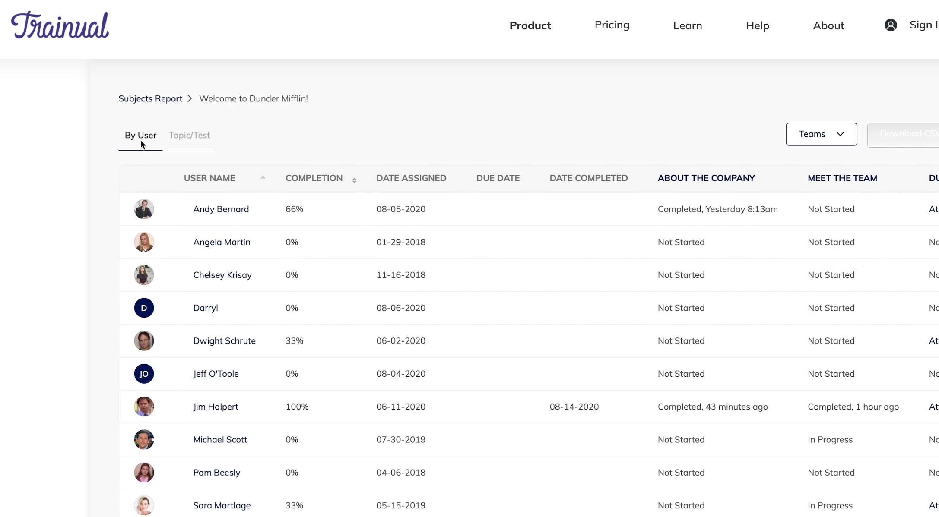The image size is (939, 517).
Task: Click Jim Halpert's avatar photo
Action: click(144, 407)
